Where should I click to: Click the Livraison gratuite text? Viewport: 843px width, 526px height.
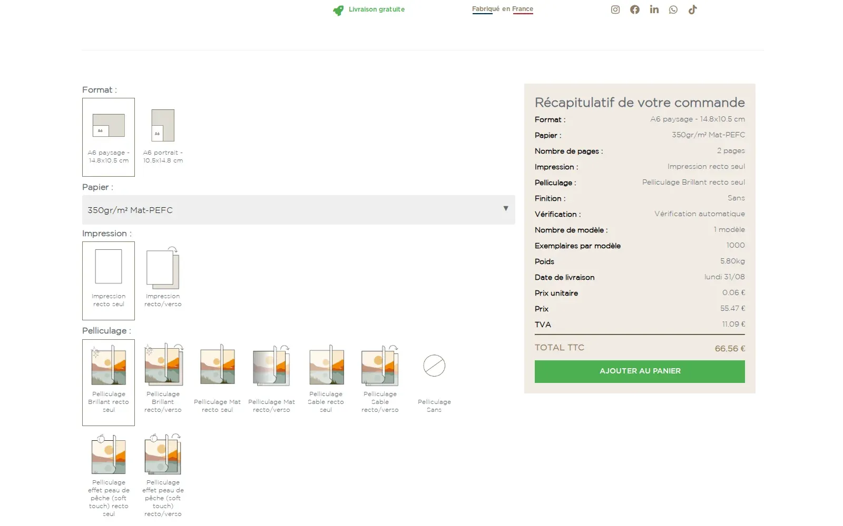coord(377,9)
